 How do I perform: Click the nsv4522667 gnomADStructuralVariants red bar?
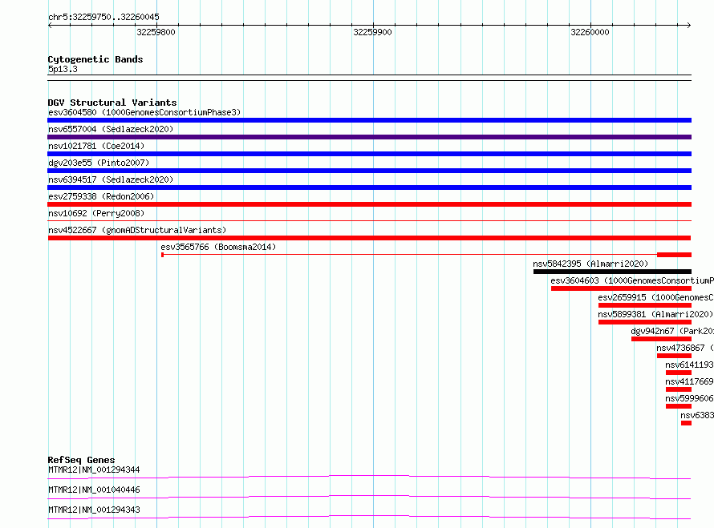[369, 238]
